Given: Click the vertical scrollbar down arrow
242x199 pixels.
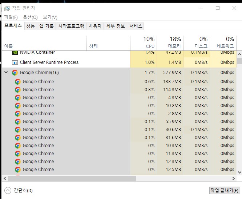Looking at the screenshot, I should coord(239,172).
